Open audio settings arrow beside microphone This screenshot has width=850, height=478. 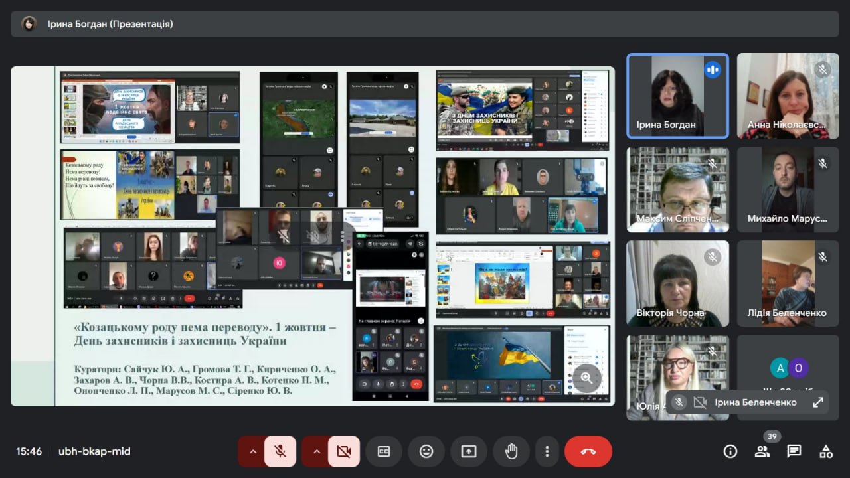pos(252,451)
